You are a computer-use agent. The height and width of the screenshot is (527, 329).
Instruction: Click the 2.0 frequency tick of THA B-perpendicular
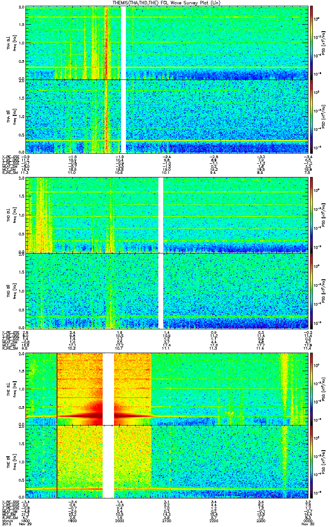[x=21, y=8]
